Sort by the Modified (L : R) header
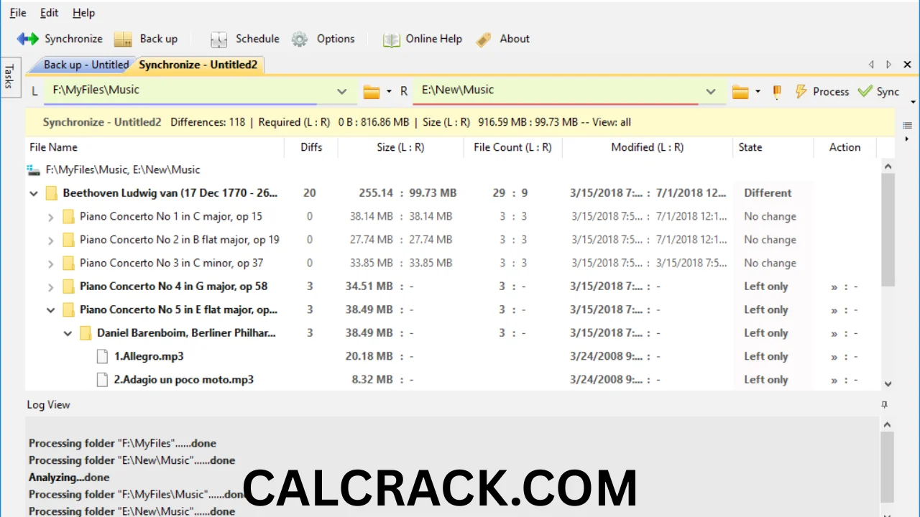Screen dimensions: 920x517 pos(647,147)
